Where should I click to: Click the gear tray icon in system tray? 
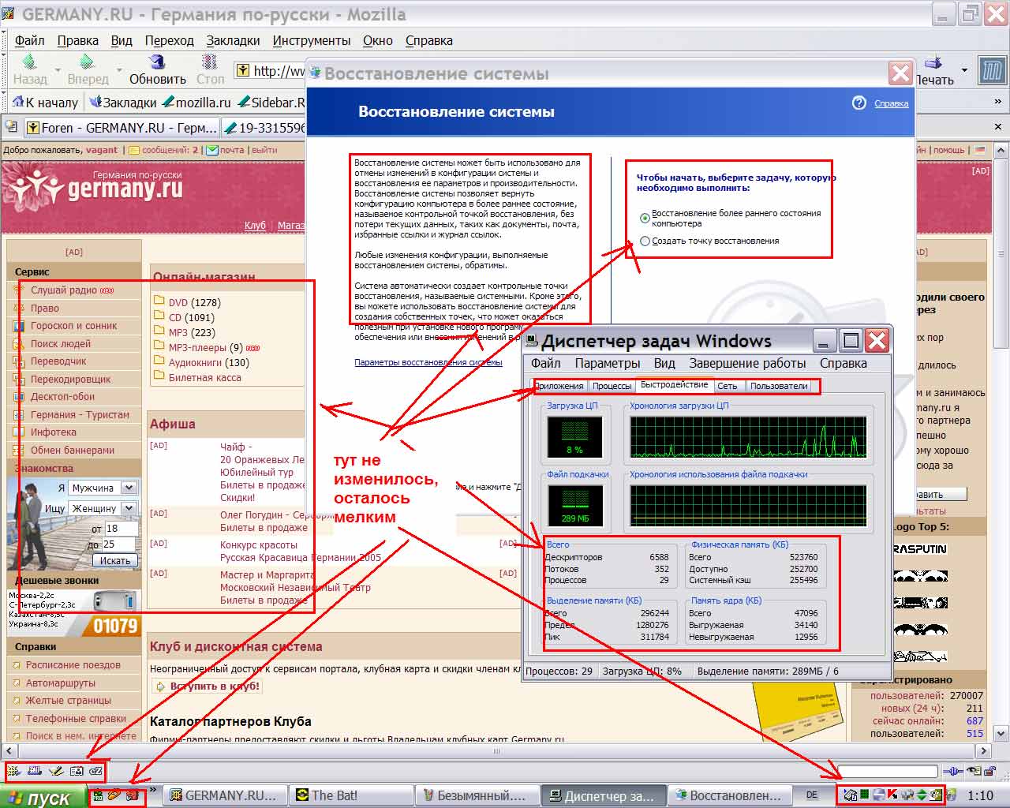coord(907,795)
